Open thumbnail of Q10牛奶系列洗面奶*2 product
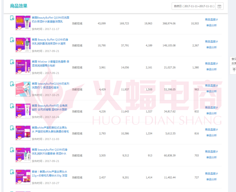This screenshot has height=192, width=236. click(23, 89)
